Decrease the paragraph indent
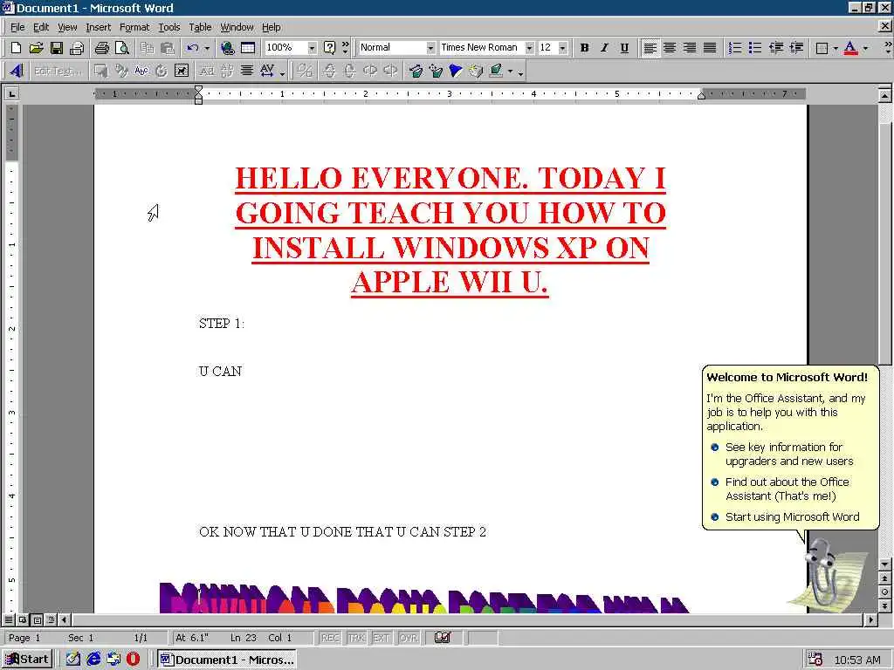 (x=776, y=48)
